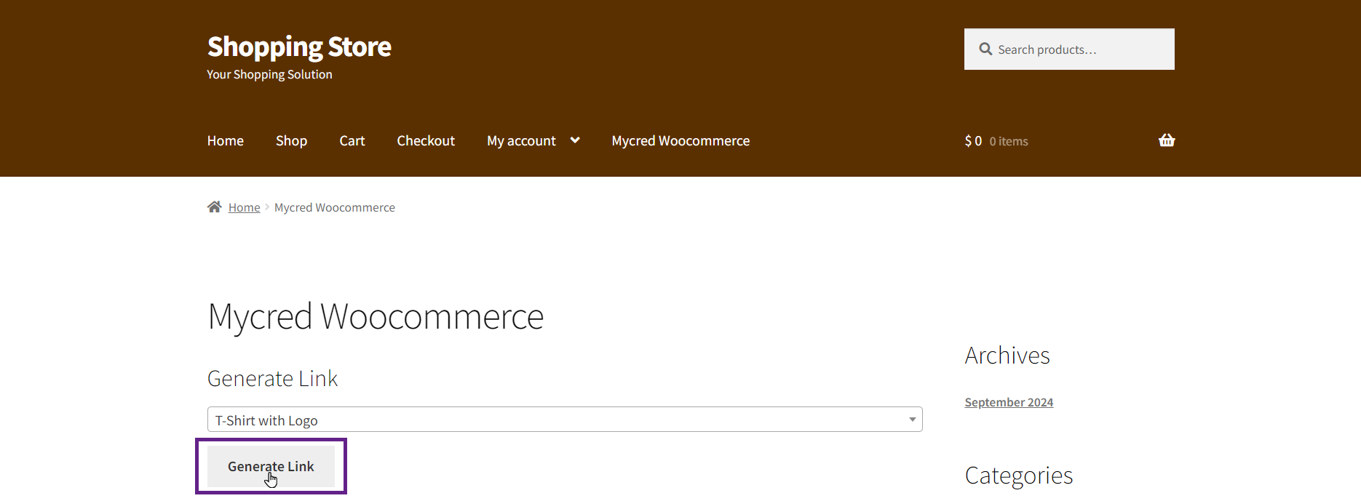This screenshot has height=501, width=1361.
Task: Expand the My account submenu chevron
Action: [x=575, y=140]
